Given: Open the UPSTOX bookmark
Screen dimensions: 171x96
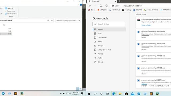Looking at the screenshot, I should [x=137, y=10].
